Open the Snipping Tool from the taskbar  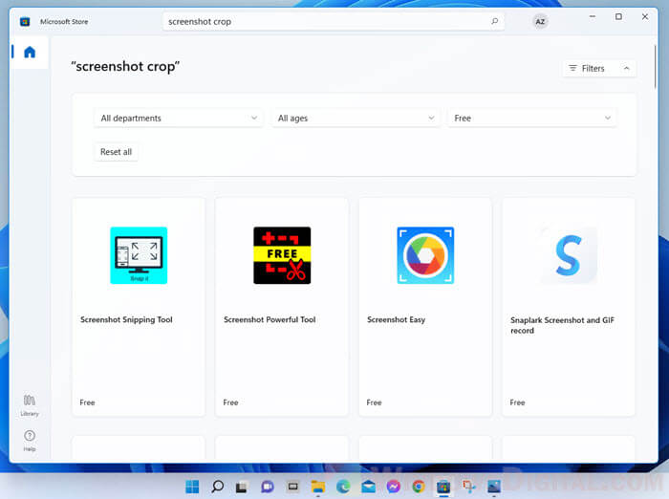tap(469, 487)
